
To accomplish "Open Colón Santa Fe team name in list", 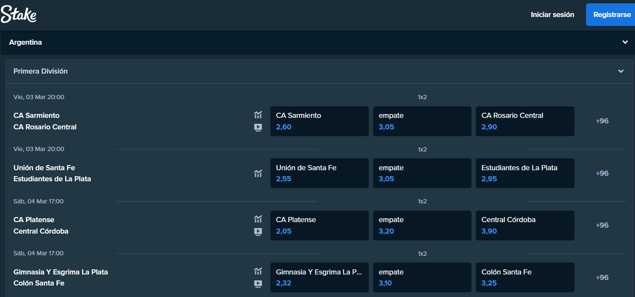I will (39, 283).
